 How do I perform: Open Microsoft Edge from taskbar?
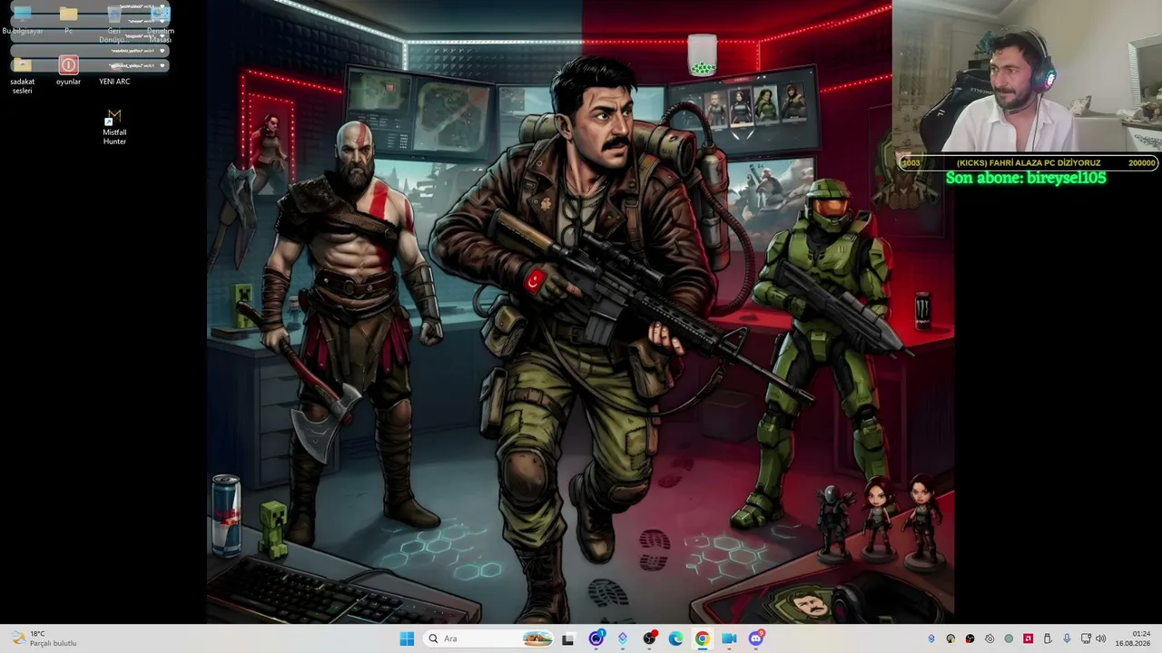click(675, 638)
